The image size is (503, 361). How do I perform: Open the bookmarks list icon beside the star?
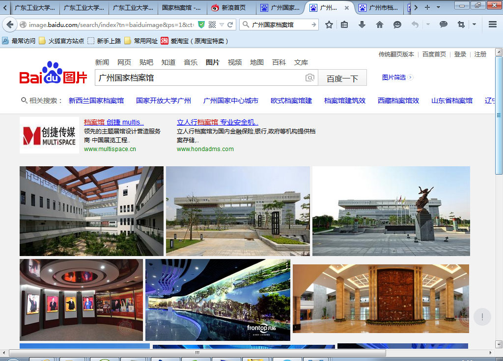(x=344, y=25)
